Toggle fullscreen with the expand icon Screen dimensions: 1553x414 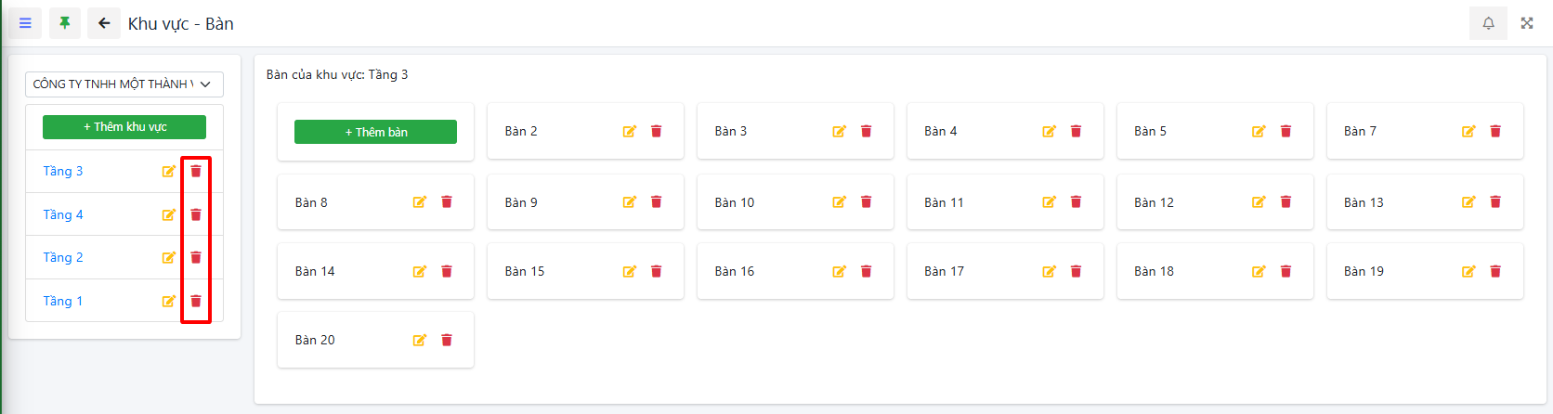pyautogui.click(x=1527, y=23)
